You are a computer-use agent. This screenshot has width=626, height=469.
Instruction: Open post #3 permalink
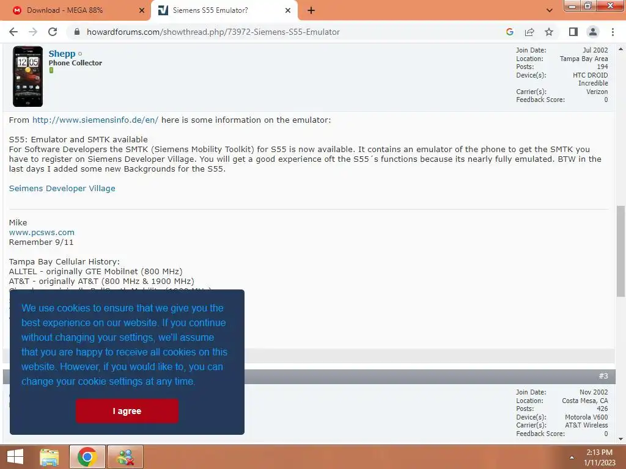click(603, 376)
